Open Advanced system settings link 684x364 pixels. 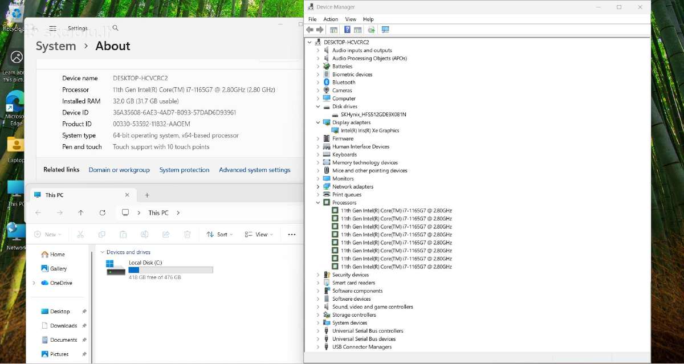[x=255, y=170]
